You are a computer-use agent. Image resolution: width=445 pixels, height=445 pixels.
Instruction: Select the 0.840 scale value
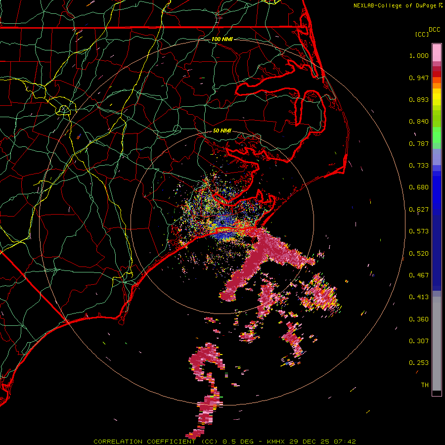pos(419,122)
